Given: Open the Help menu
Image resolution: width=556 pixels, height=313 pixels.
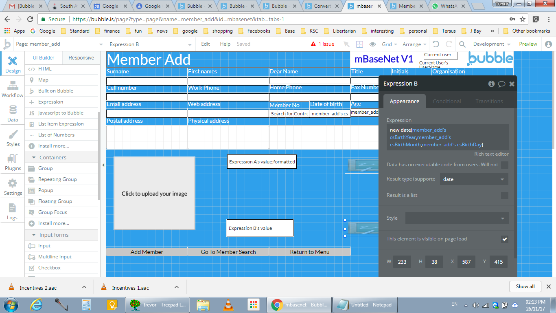Looking at the screenshot, I should tap(225, 44).
